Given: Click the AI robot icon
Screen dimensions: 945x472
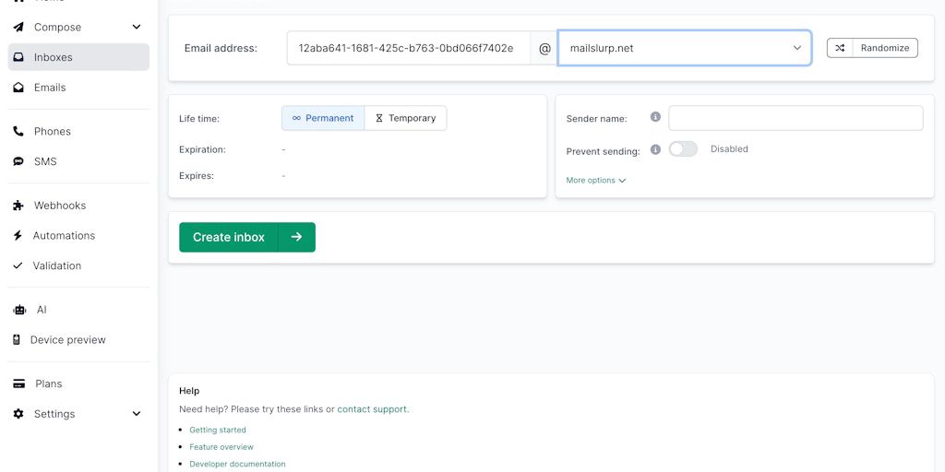Looking at the screenshot, I should tap(19, 310).
